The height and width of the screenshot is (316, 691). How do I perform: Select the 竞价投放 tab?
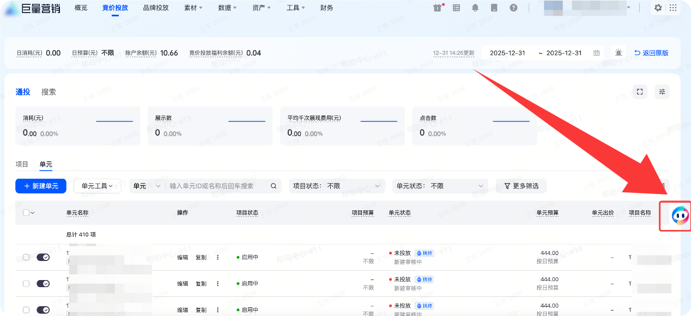click(115, 8)
